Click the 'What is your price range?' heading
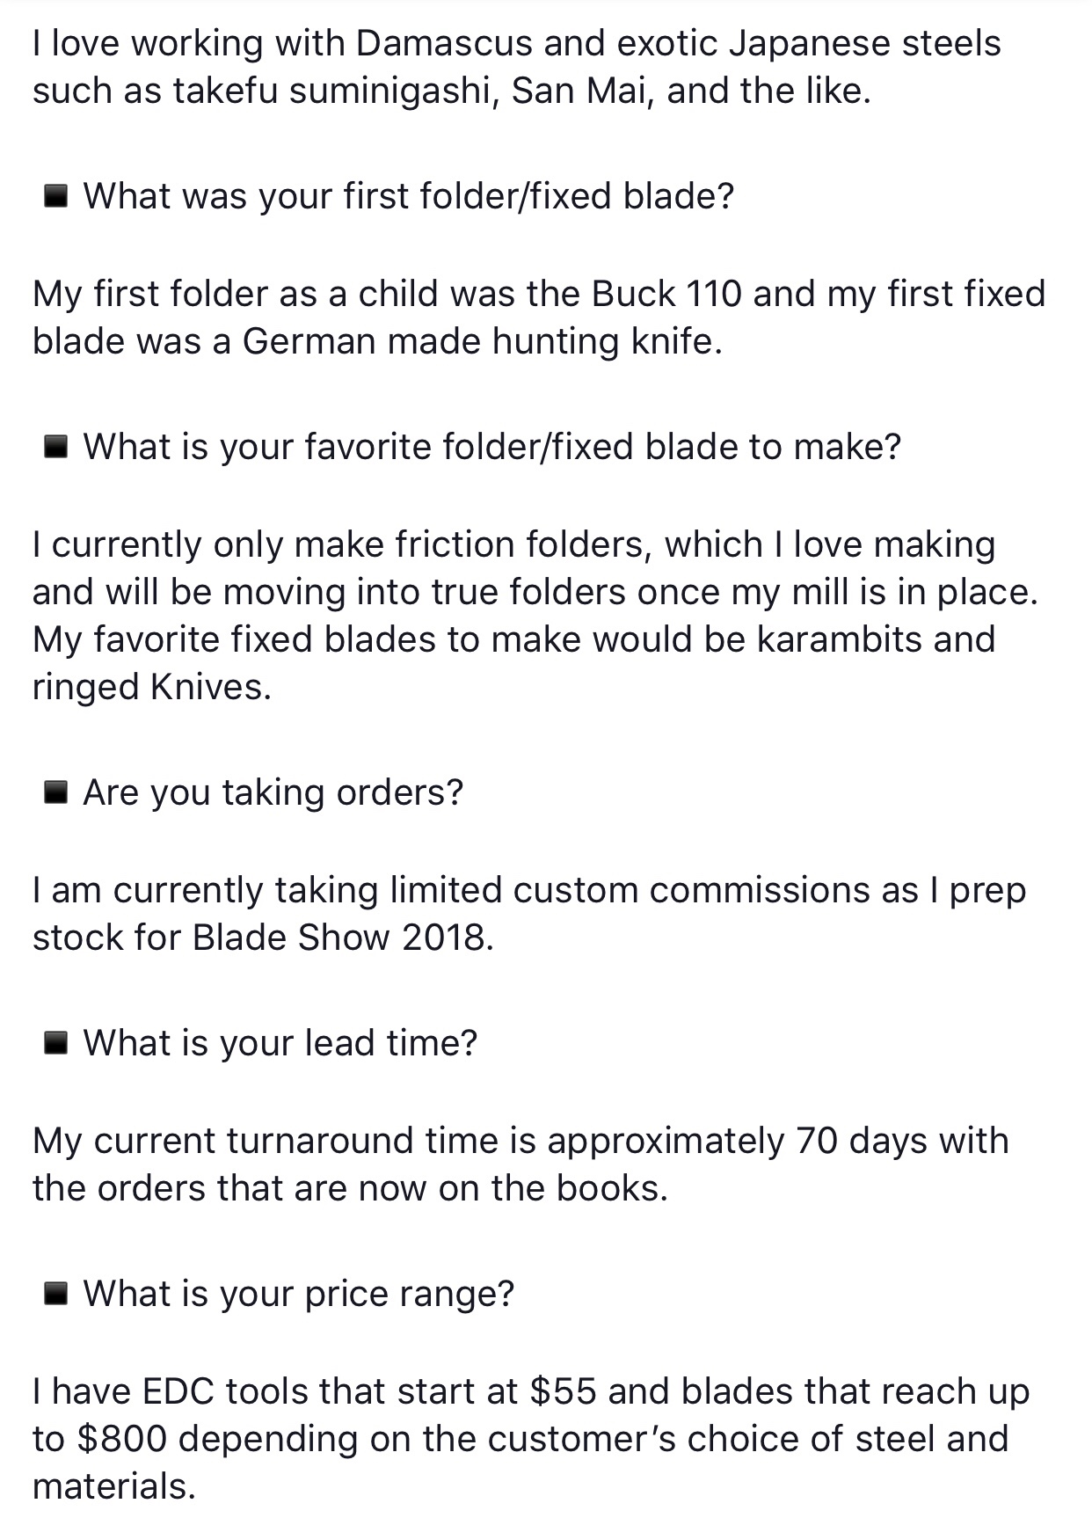The image size is (1092, 1518). click(x=298, y=1293)
